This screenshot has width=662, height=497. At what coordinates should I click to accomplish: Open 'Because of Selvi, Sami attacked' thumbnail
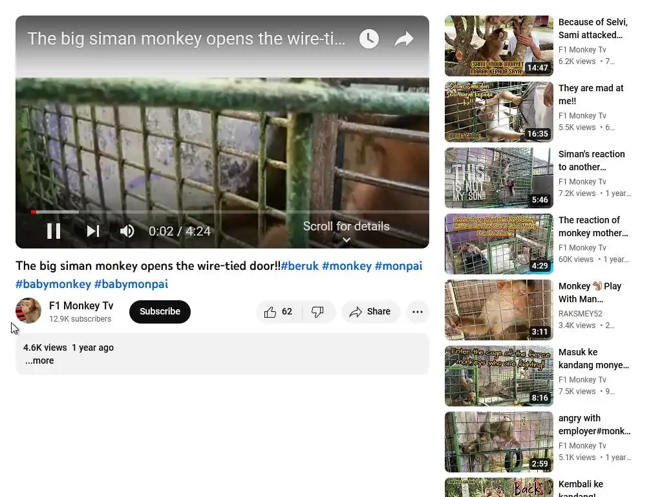point(499,46)
